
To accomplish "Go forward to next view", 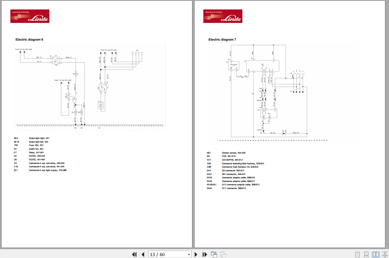I will tap(223, 254).
